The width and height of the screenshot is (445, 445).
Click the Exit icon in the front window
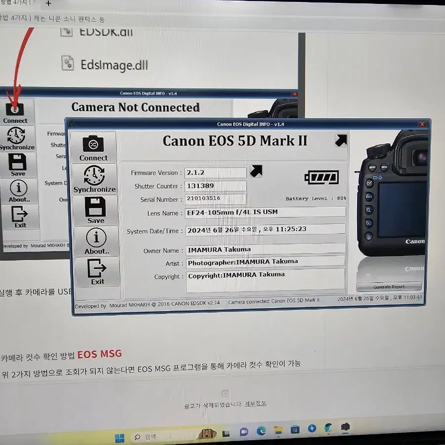click(x=97, y=268)
